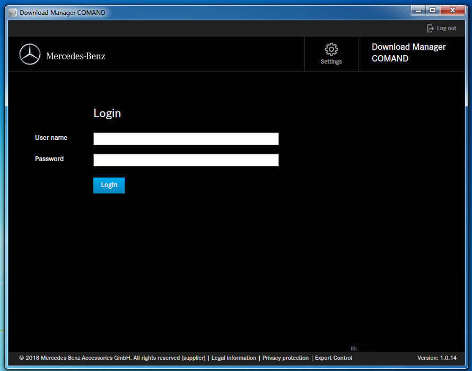This screenshot has height=371, width=472.
Task: Click the Settings label under the gear
Action: 331,61
